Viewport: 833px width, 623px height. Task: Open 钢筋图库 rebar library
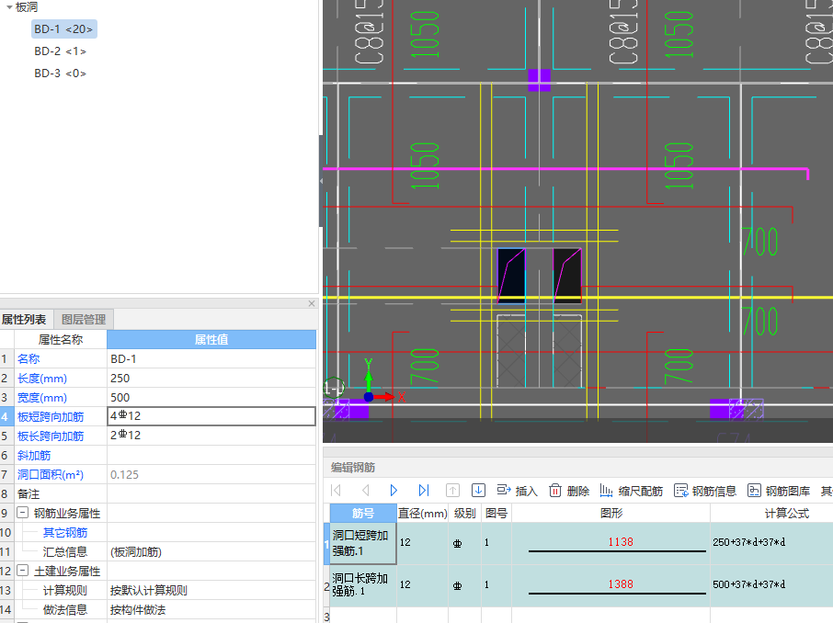(x=779, y=490)
